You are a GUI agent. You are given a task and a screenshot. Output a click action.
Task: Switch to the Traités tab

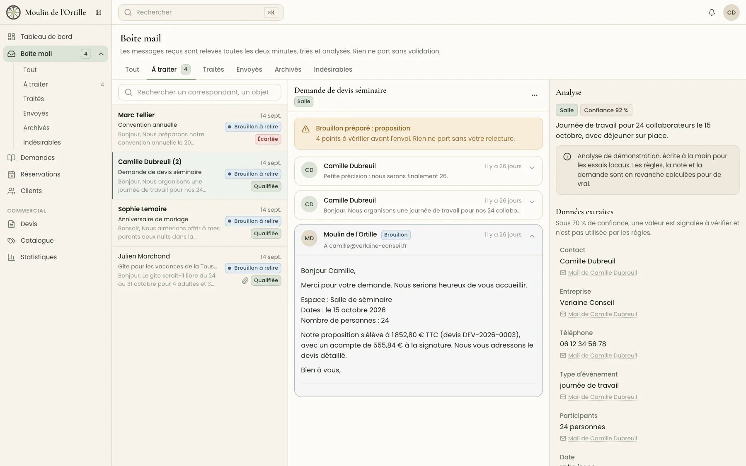pos(213,70)
